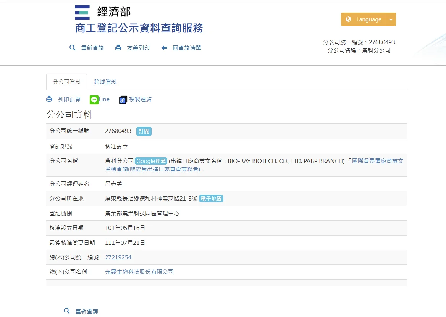Click the printer icon beside 列印此頁
446x317 pixels.
pos(49,99)
